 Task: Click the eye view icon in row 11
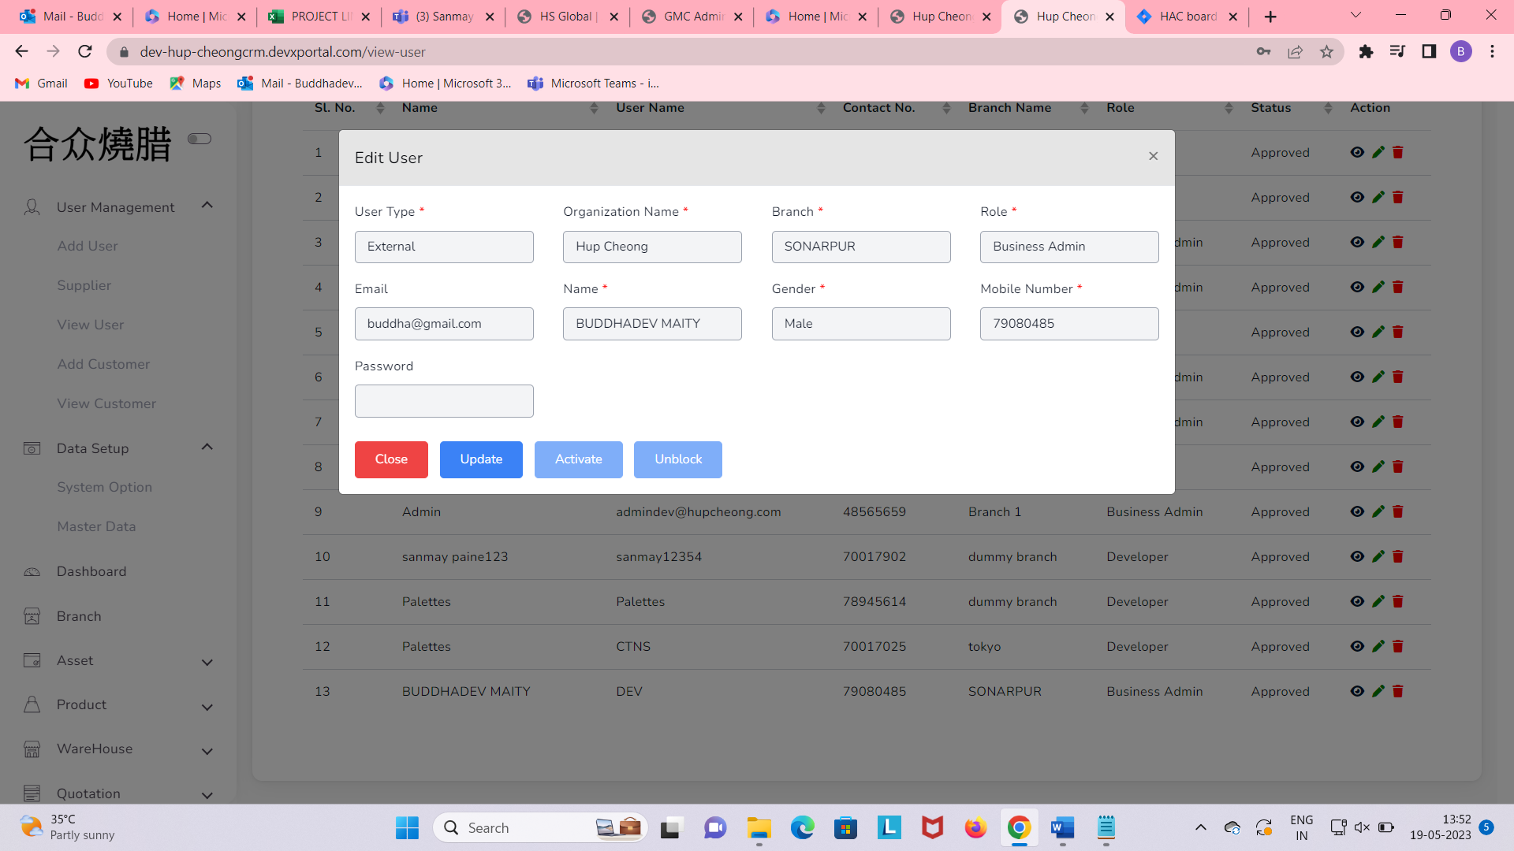pyautogui.click(x=1357, y=601)
